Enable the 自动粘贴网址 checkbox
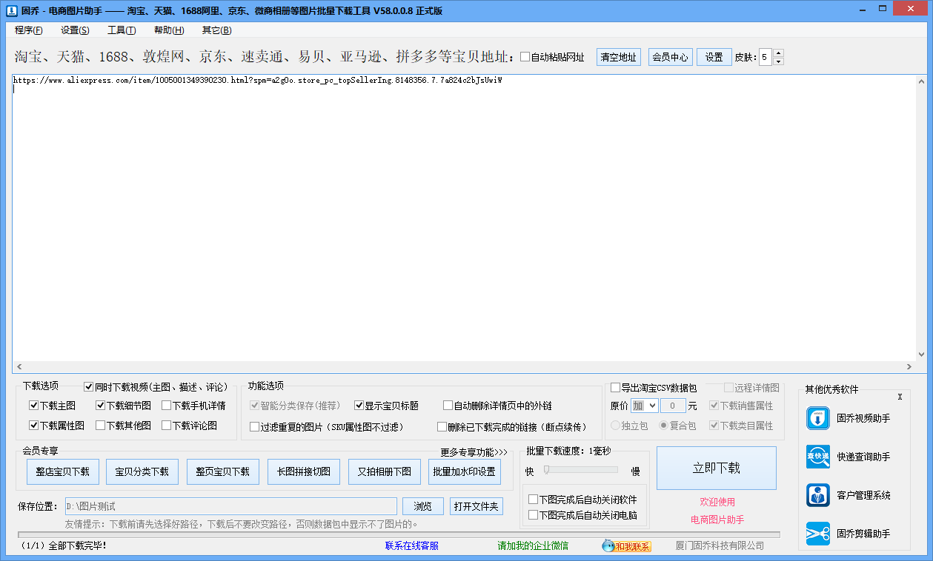The width and height of the screenshot is (933, 561). pos(525,56)
